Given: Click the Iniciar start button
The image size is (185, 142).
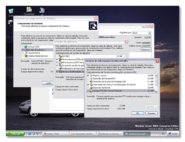Looking at the screenshot, I should point(15,134).
